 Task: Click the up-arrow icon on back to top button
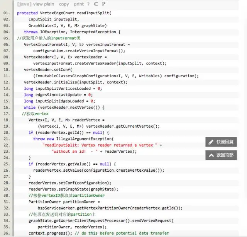pyautogui.click(x=211, y=155)
